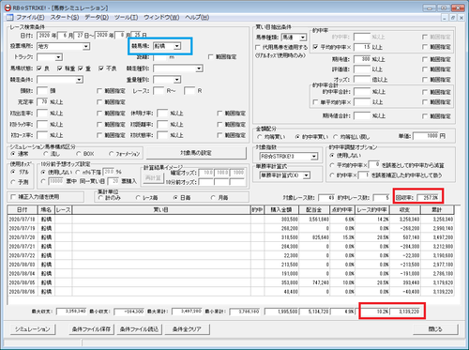Image resolution: width=469 pixels, height=350 pixels.
Task: Check the 代用馬券を適用する checkbox
Action: coord(258,47)
